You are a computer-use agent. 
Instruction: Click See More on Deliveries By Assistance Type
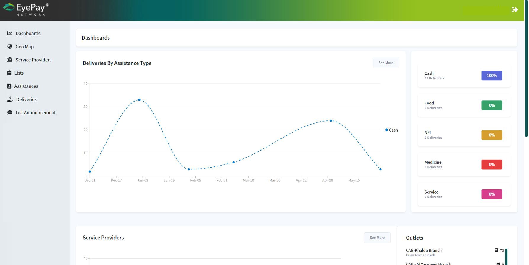point(386,63)
